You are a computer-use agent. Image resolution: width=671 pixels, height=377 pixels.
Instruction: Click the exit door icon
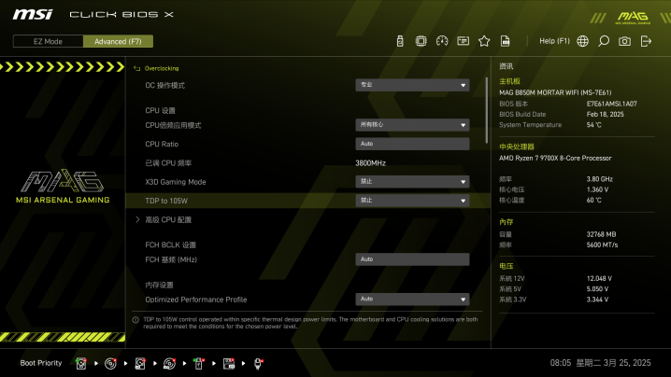pyautogui.click(x=646, y=41)
